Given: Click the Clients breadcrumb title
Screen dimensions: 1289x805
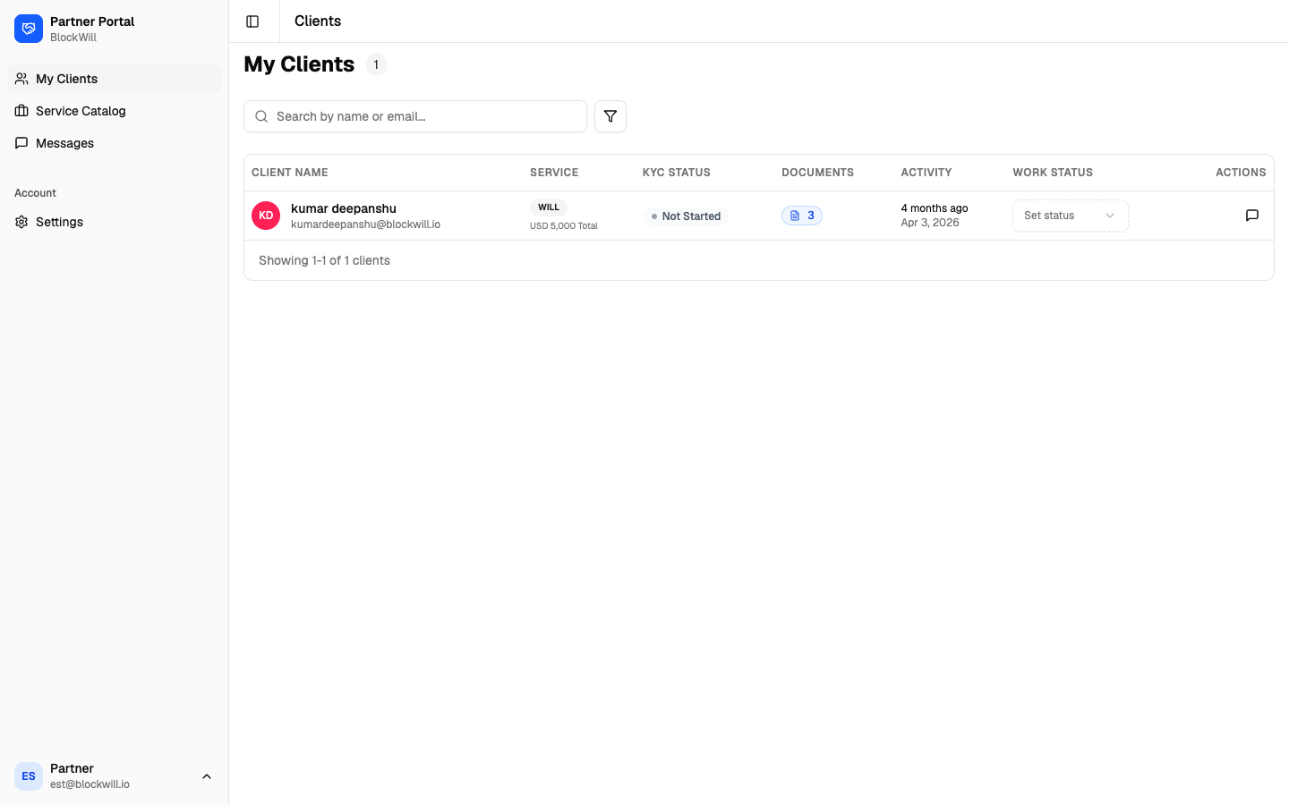Looking at the screenshot, I should (x=318, y=21).
